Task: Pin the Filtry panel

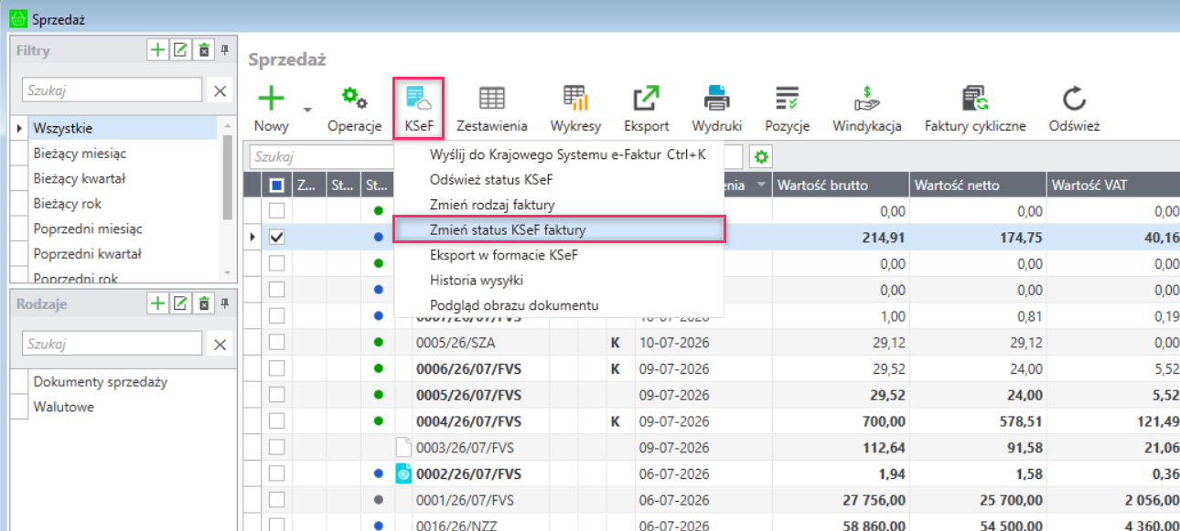Action: pos(225,49)
